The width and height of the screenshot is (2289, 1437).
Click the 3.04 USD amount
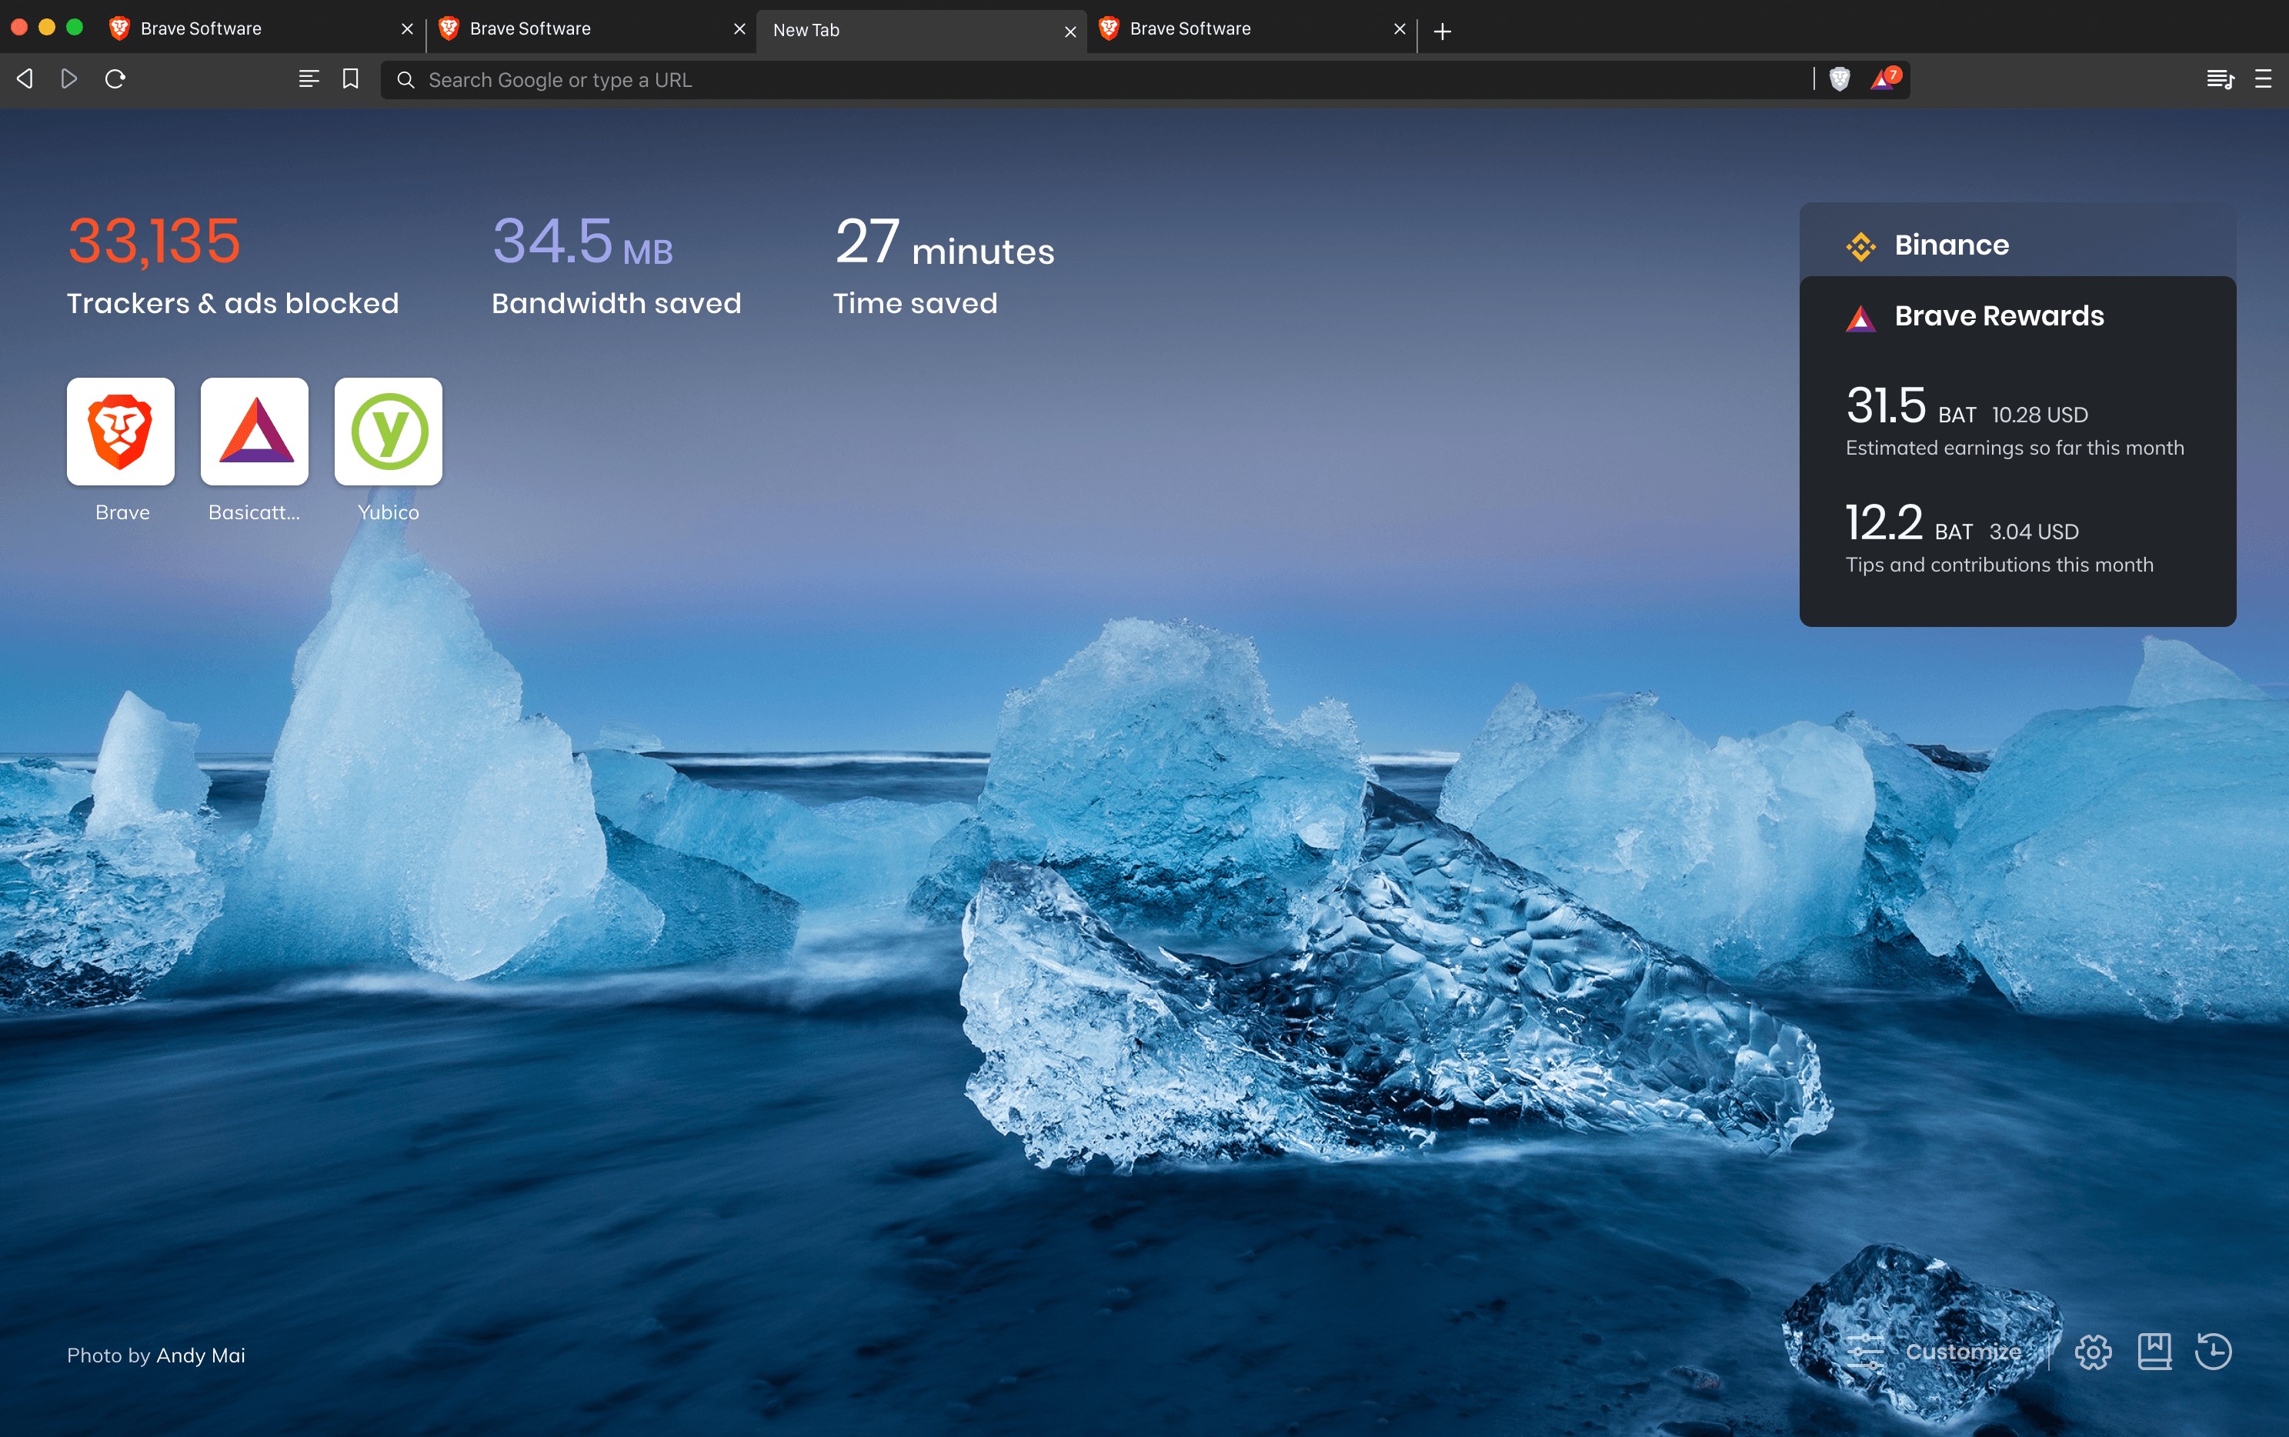tap(2034, 532)
